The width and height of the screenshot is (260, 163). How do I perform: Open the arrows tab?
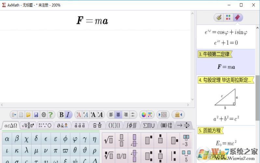point(183,126)
